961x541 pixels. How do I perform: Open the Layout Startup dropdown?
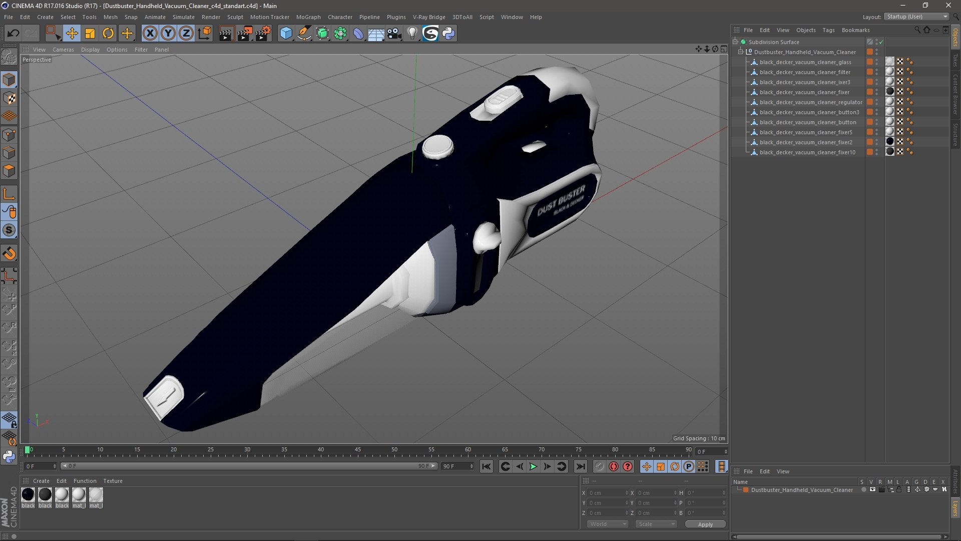click(917, 17)
